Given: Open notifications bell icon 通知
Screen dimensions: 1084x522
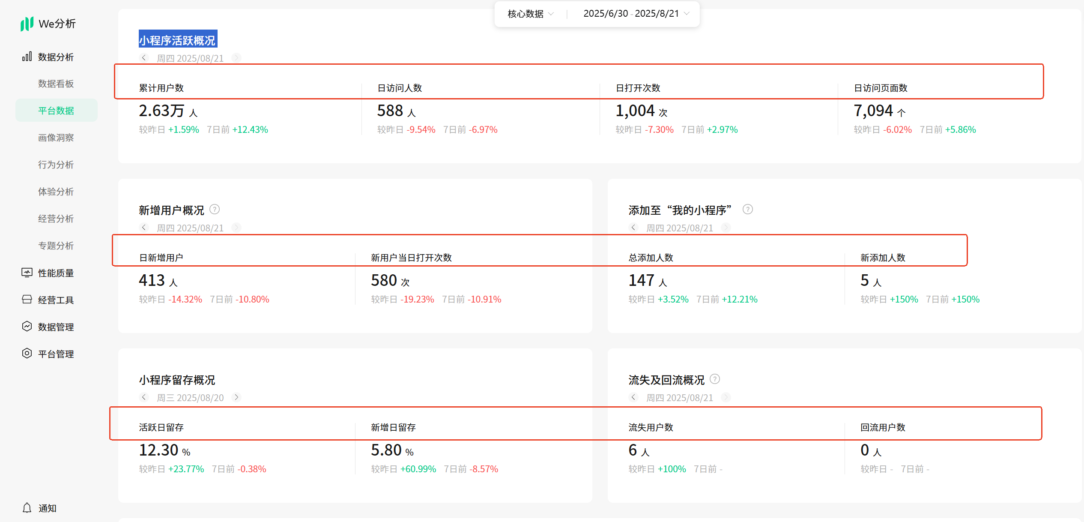Looking at the screenshot, I should (27, 508).
